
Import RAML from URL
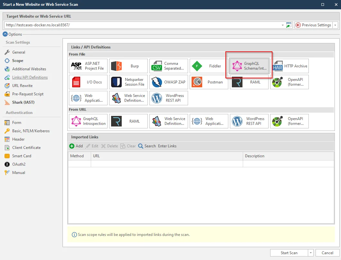[128, 121]
